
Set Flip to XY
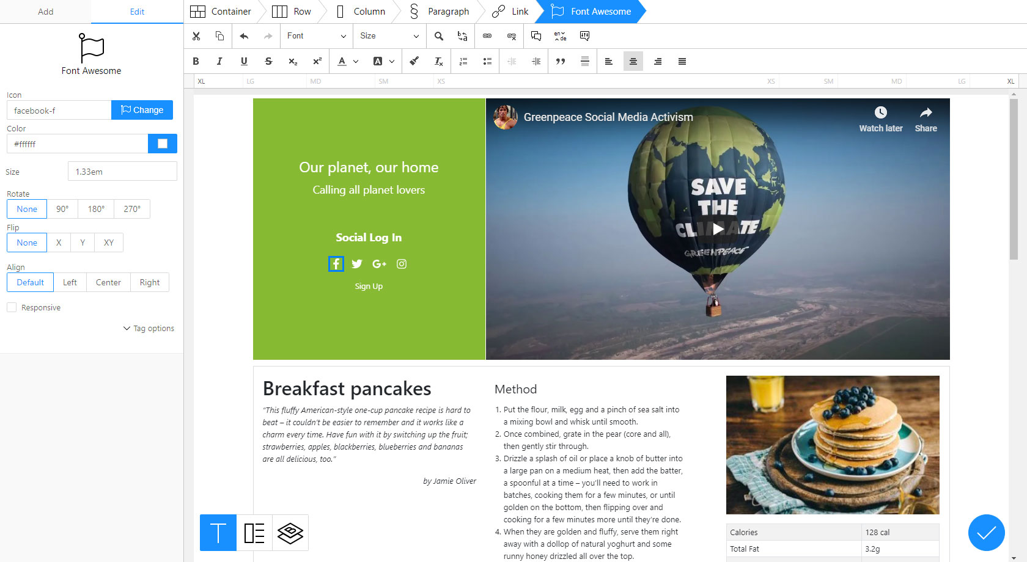[x=109, y=243]
